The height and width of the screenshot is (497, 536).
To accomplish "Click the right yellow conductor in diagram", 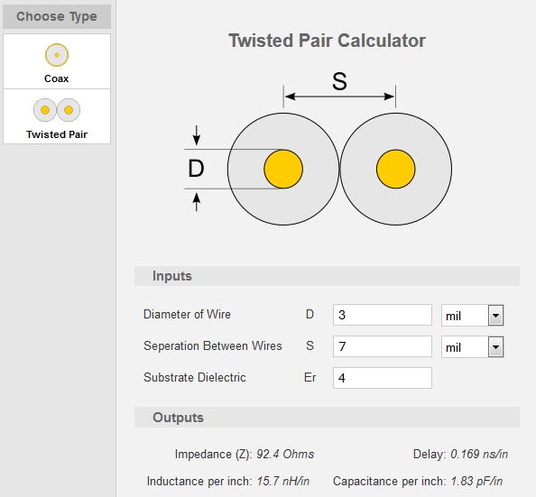I will (396, 169).
